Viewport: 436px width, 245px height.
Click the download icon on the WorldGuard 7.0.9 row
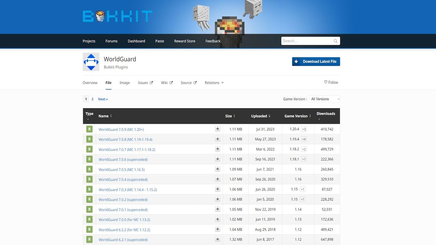pyautogui.click(x=217, y=128)
